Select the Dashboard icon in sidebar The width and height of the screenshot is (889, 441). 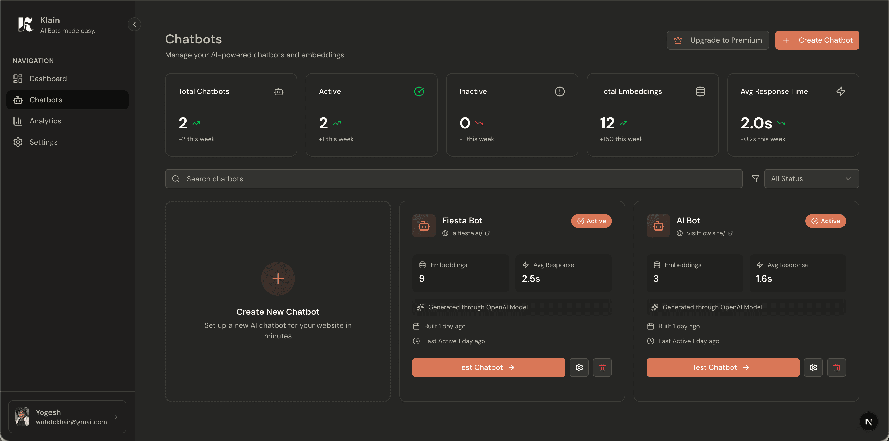[18, 79]
